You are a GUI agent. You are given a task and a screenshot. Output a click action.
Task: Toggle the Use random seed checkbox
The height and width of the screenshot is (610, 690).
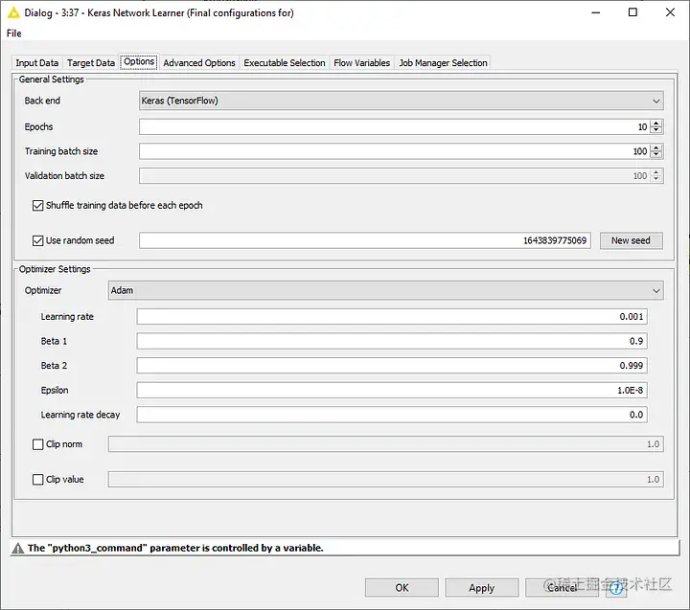(37, 240)
